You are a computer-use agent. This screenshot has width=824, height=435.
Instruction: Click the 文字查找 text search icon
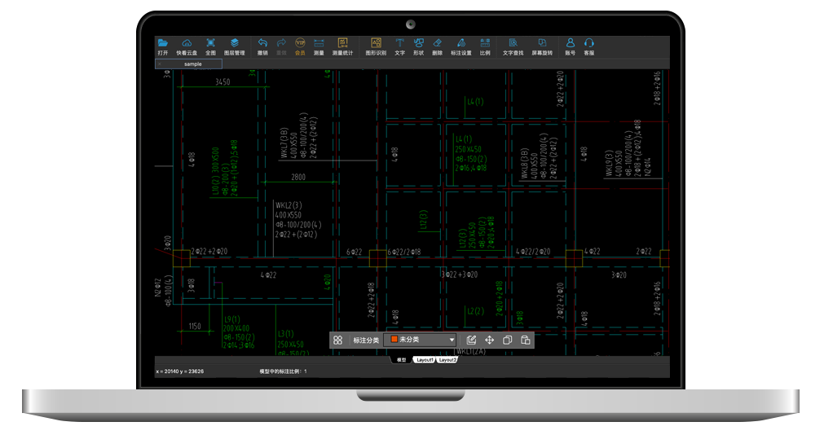click(x=513, y=43)
